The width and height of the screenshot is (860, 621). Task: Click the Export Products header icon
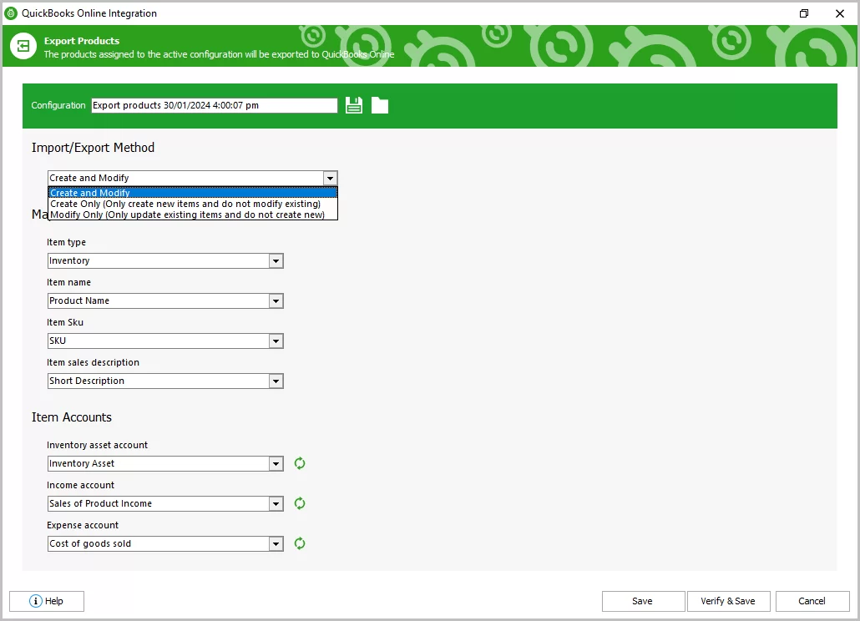click(x=22, y=46)
